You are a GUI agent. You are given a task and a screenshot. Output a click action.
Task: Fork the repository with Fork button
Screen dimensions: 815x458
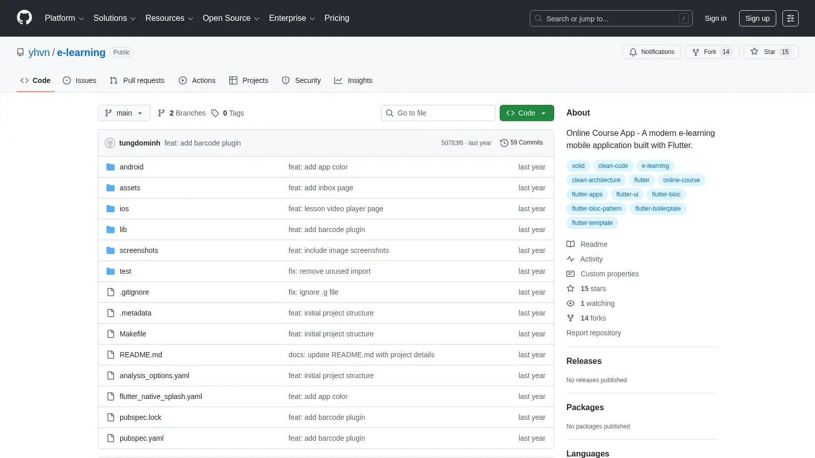tap(712, 52)
